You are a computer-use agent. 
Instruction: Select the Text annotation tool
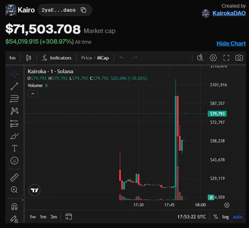[x=14, y=148]
